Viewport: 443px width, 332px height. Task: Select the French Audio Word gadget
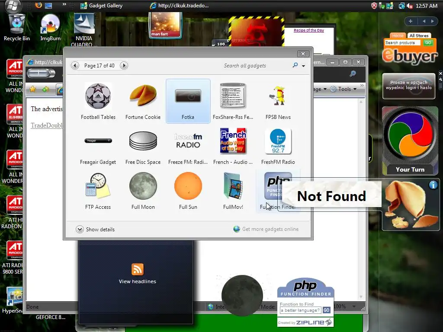click(233, 146)
